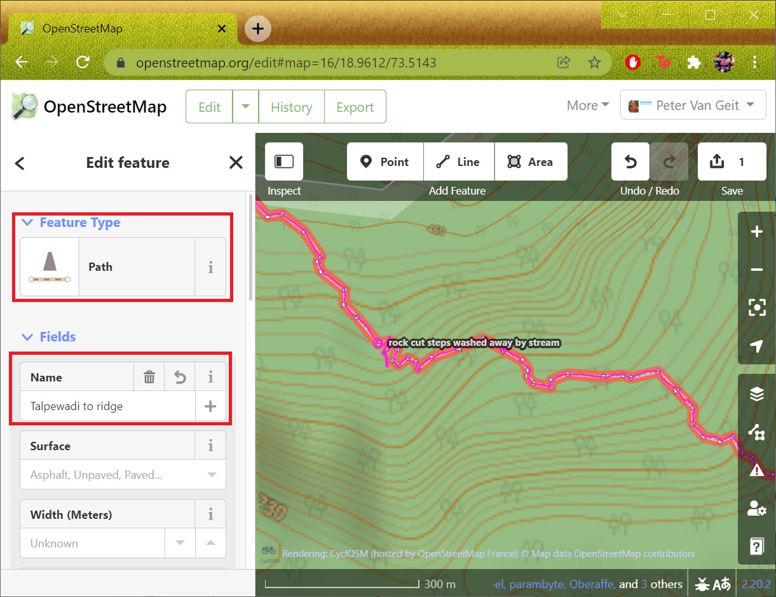Open the Edit dropdown arrow

[245, 107]
